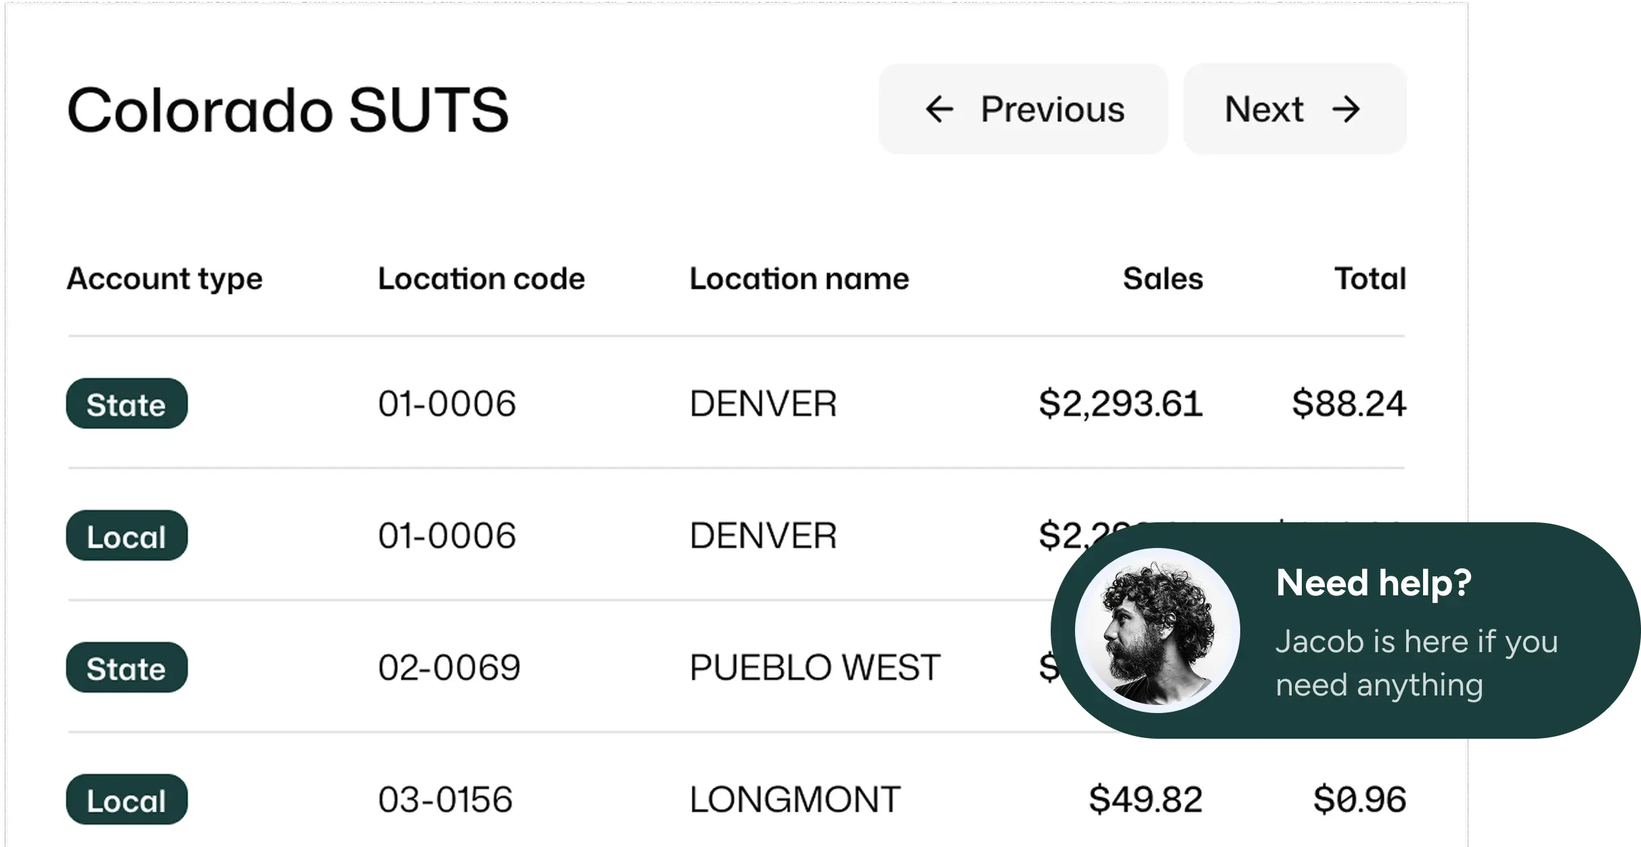Select the LONGMONT location name
Screen dimensions: 1641x847
click(x=795, y=800)
